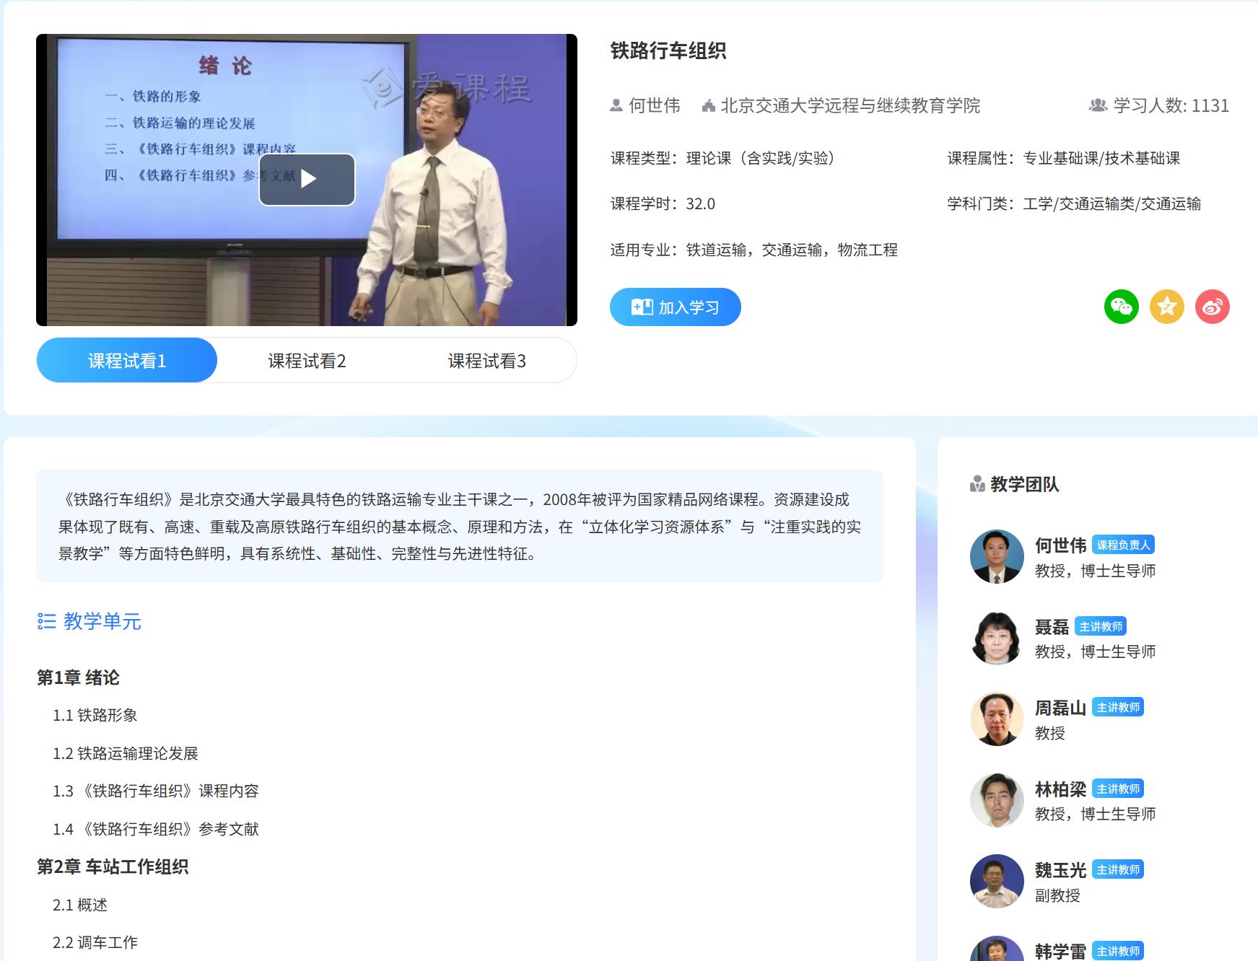Click the name 聂磊 in teaching team
Image resolution: width=1258 pixels, height=961 pixels.
pyautogui.click(x=1052, y=627)
